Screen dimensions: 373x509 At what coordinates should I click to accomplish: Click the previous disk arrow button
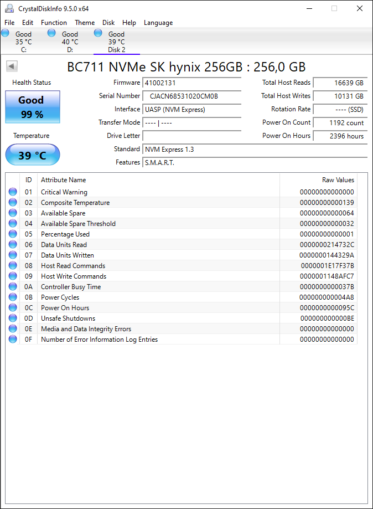[12, 66]
